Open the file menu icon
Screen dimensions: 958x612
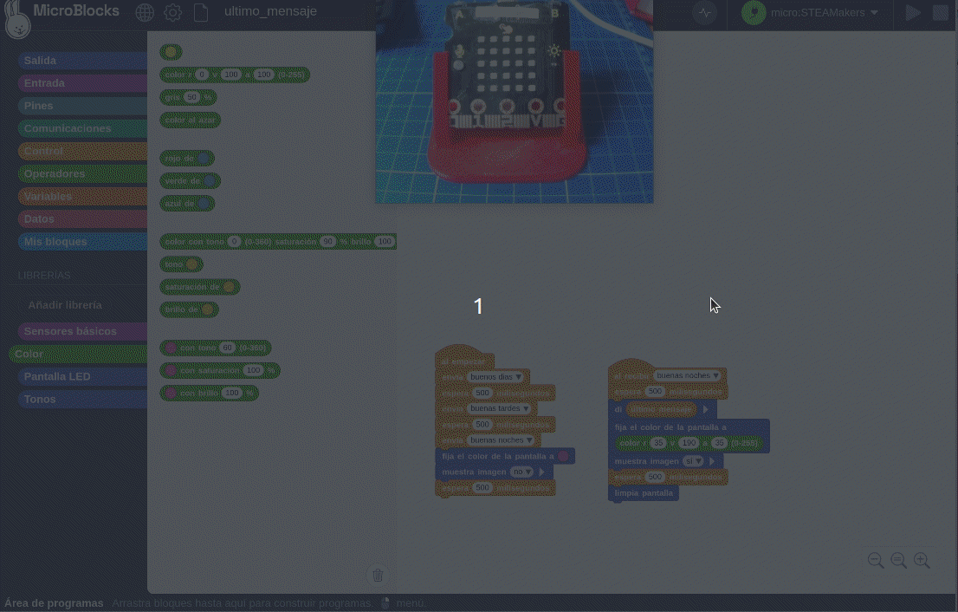[x=200, y=12]
